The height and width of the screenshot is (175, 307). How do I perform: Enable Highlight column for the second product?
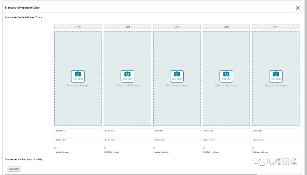coord(105,148)
